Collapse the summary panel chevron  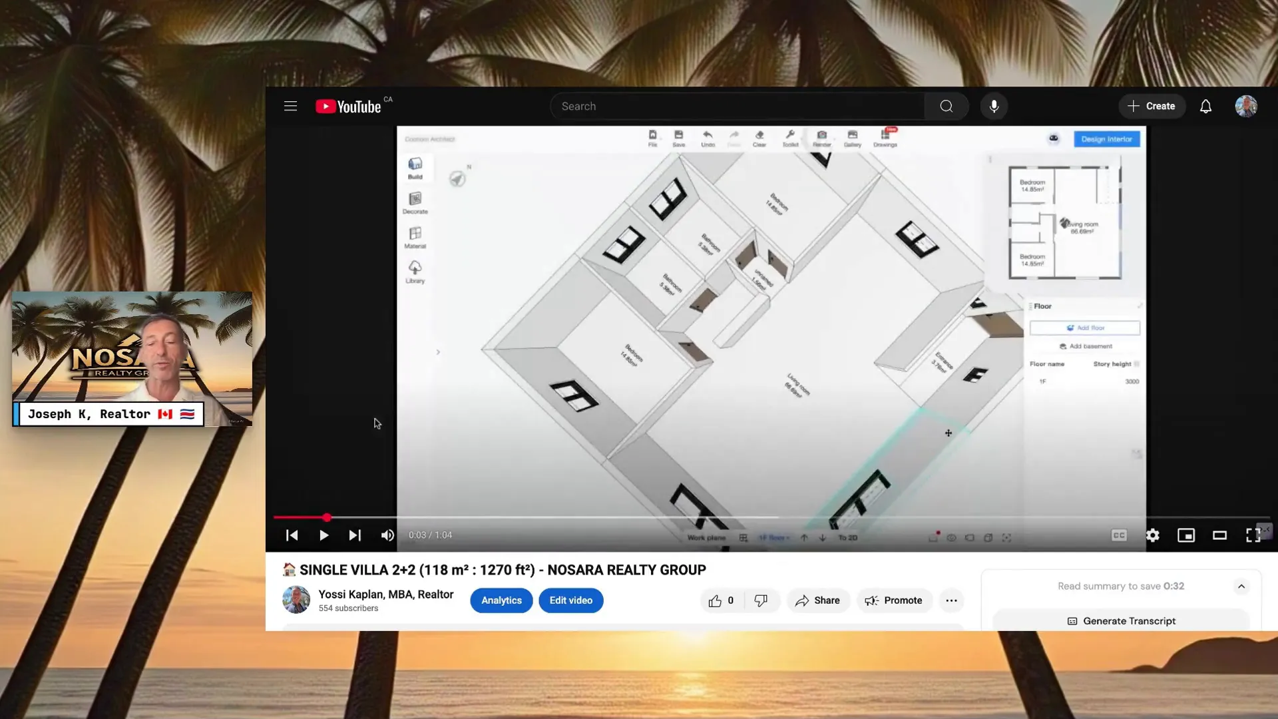(x=1241, y=587)
